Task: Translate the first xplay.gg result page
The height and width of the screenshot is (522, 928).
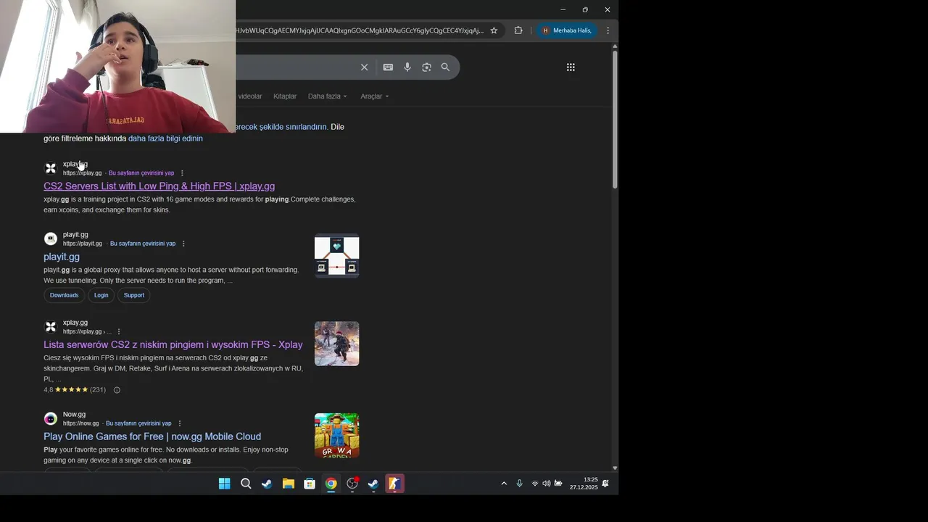Action: (x=141, y=173)
